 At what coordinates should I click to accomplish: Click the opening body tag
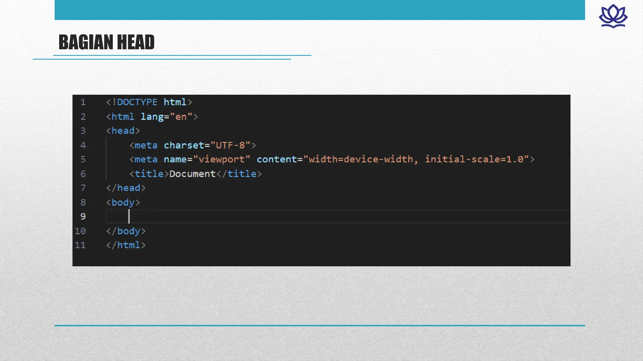click(x=123, y=202)
